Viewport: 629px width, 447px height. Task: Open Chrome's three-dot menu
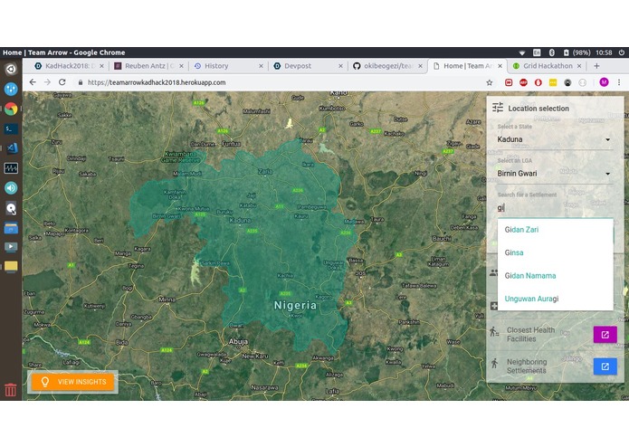(619, 82)
